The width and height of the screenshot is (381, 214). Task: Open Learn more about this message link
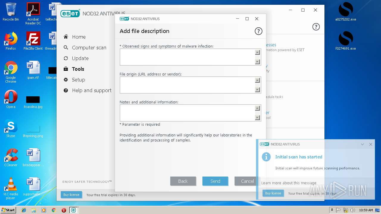click(x=289, y=183)
